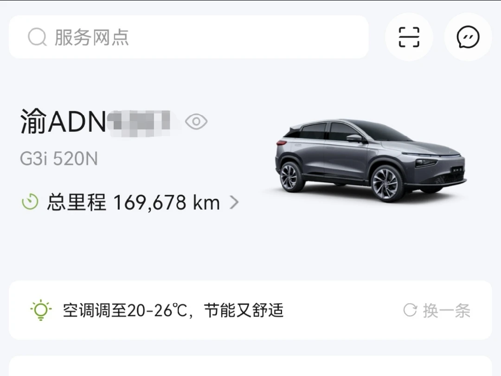Tap the front wheel of car picture

point(386,184)
